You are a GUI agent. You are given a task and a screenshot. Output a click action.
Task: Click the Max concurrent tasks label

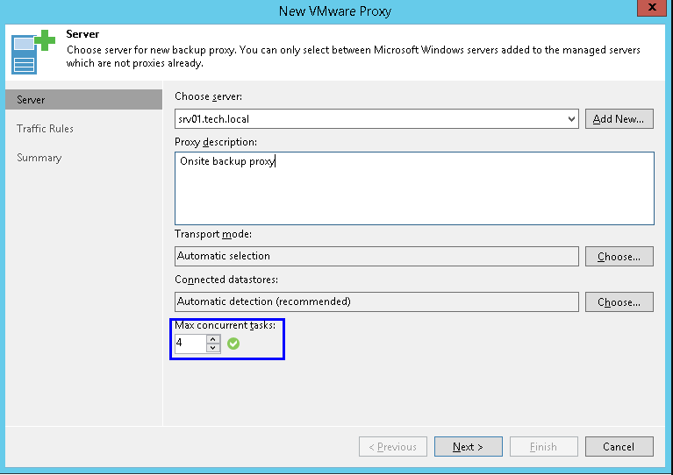pyautogui.click(x=225, y=325)
